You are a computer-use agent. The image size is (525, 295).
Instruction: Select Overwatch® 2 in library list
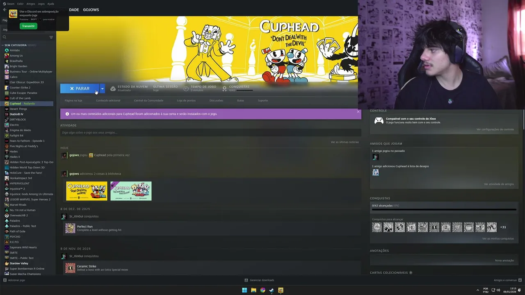click(x=19, y=216)
